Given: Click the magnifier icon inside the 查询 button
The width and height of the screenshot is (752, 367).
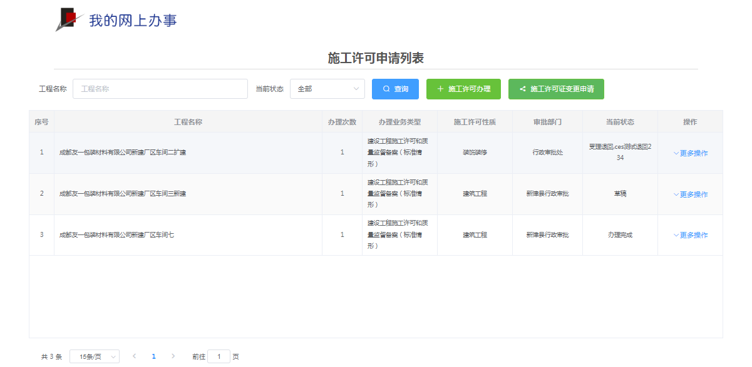Looking at the screenshot, I should [x=385, y=89].
